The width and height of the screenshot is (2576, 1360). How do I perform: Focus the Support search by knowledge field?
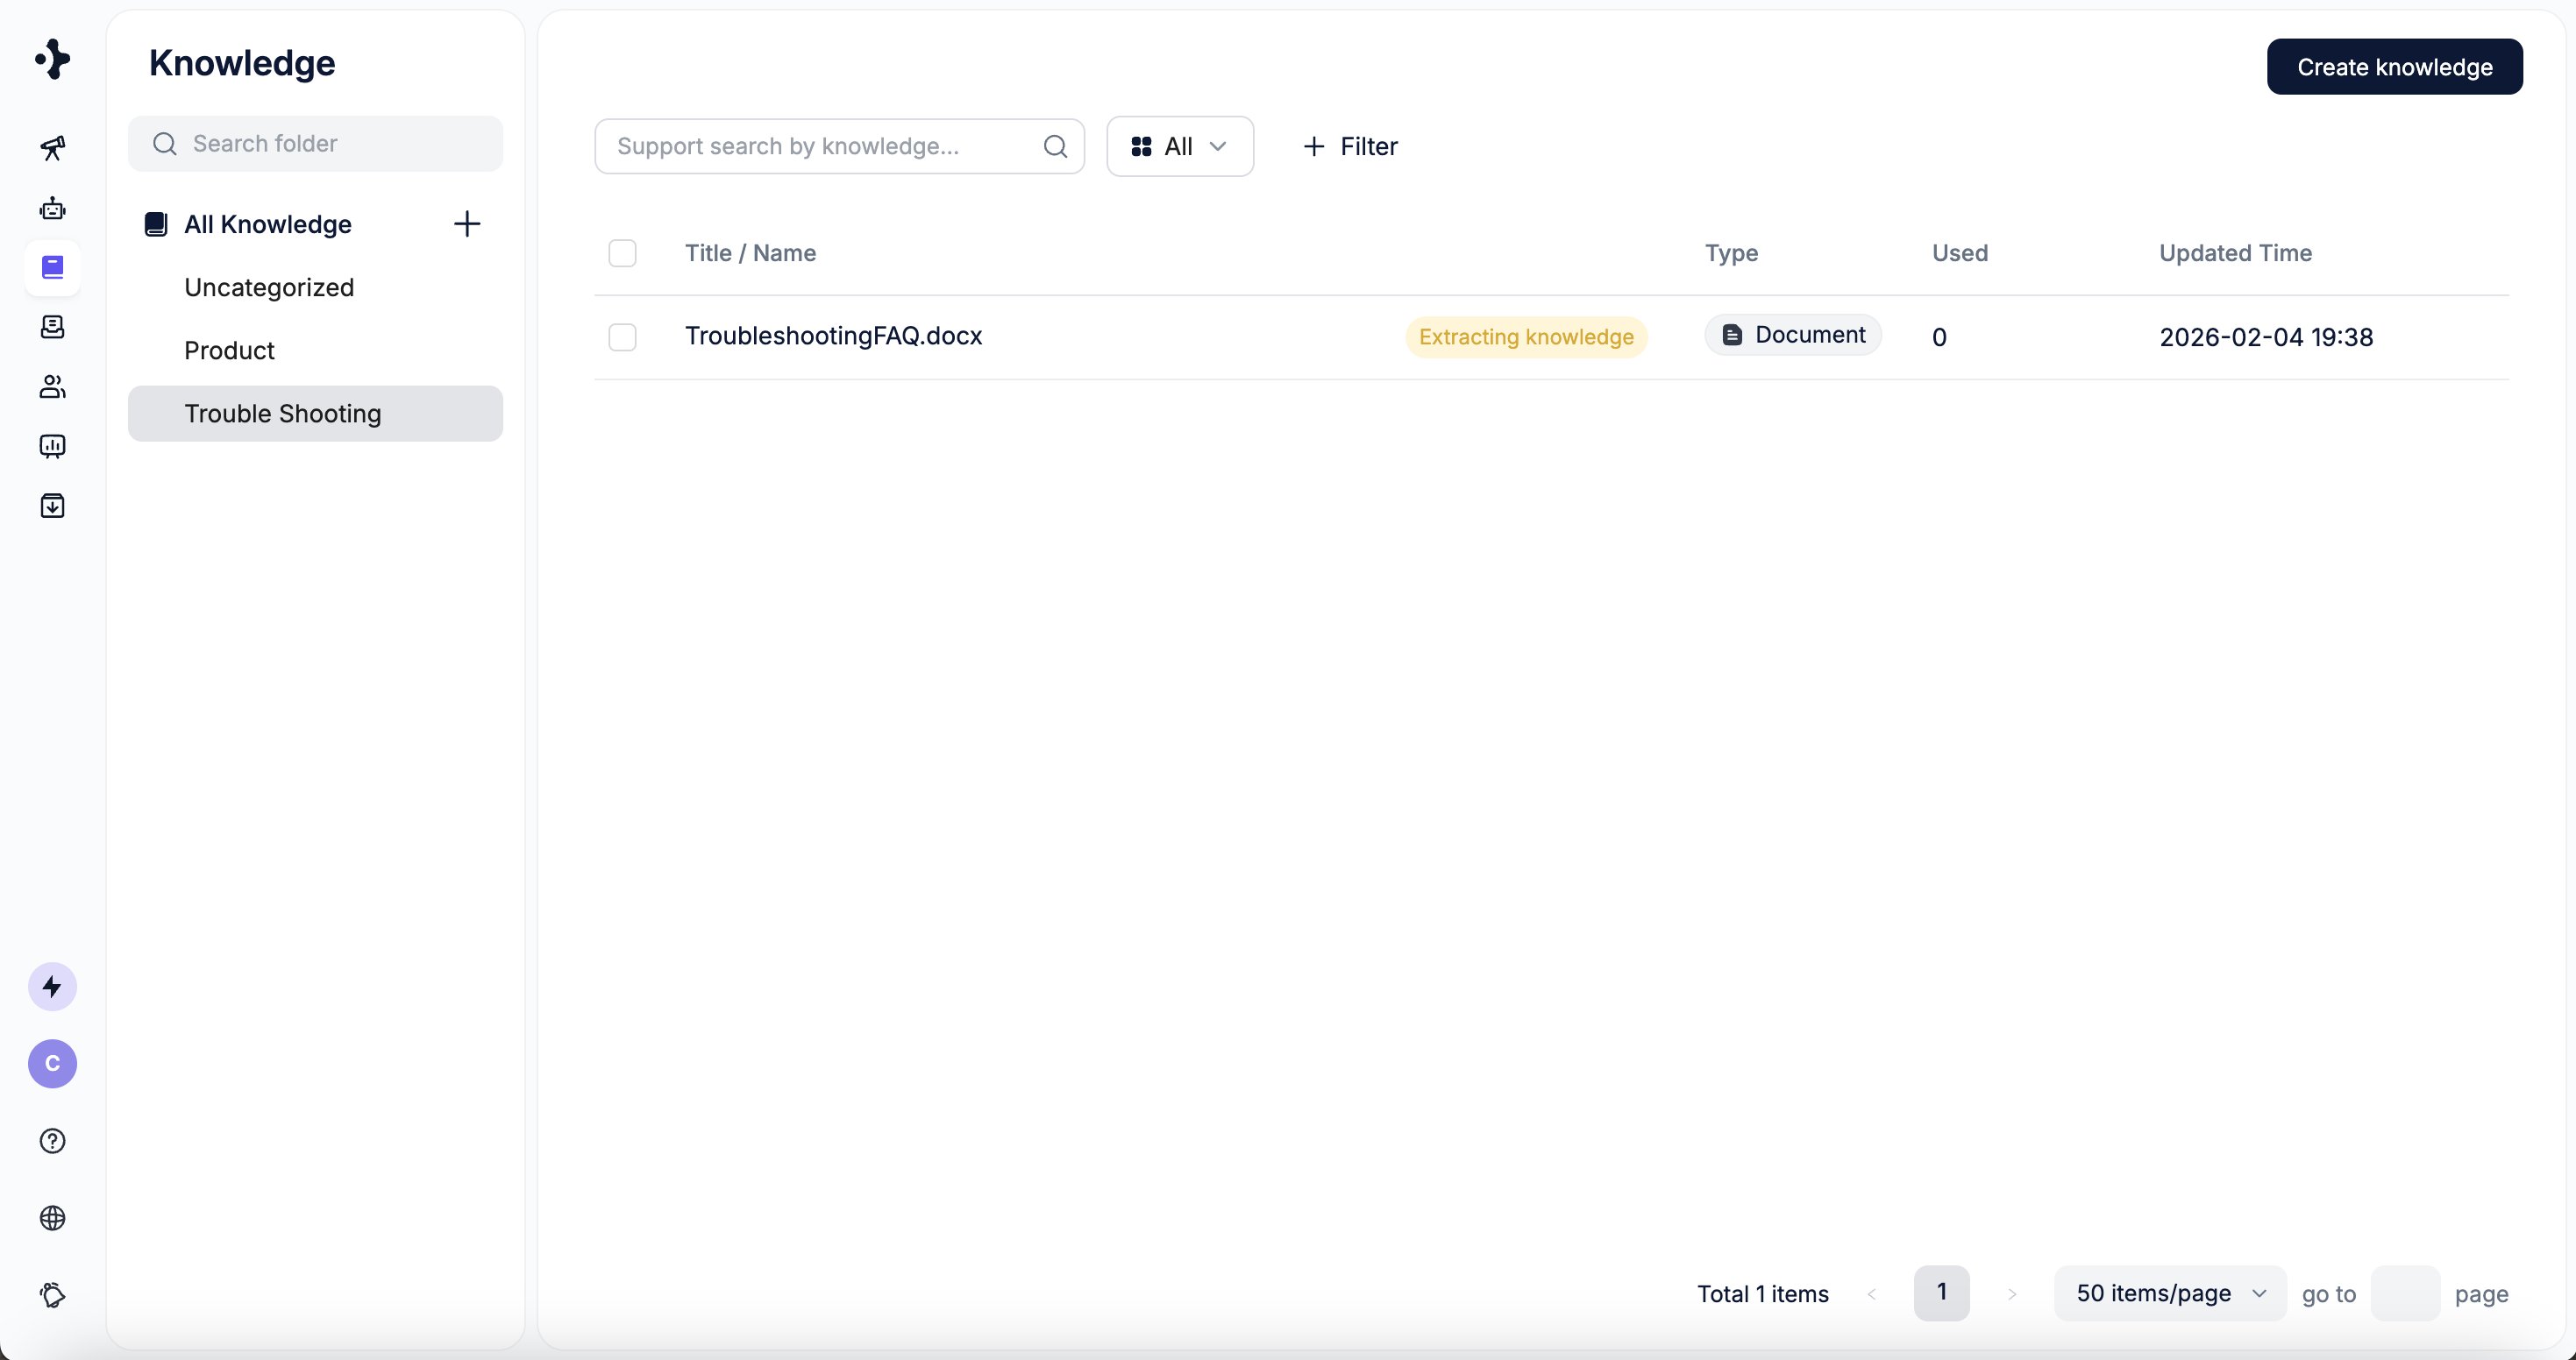[839, 147]
